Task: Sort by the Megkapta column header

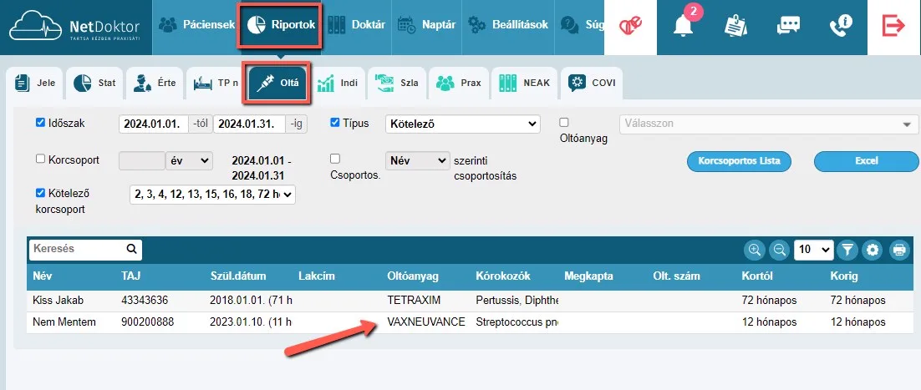Action: click(x=588, y=276)
